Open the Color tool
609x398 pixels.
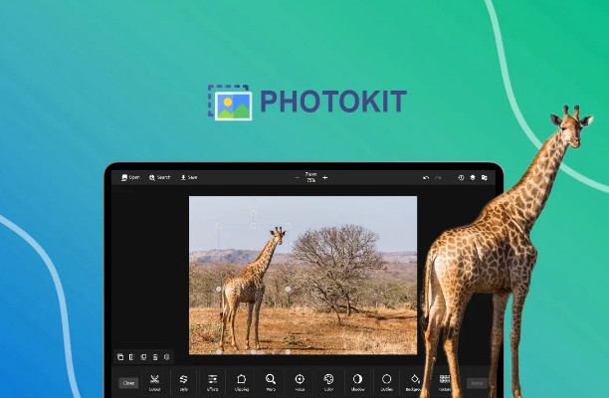(328, 380)
